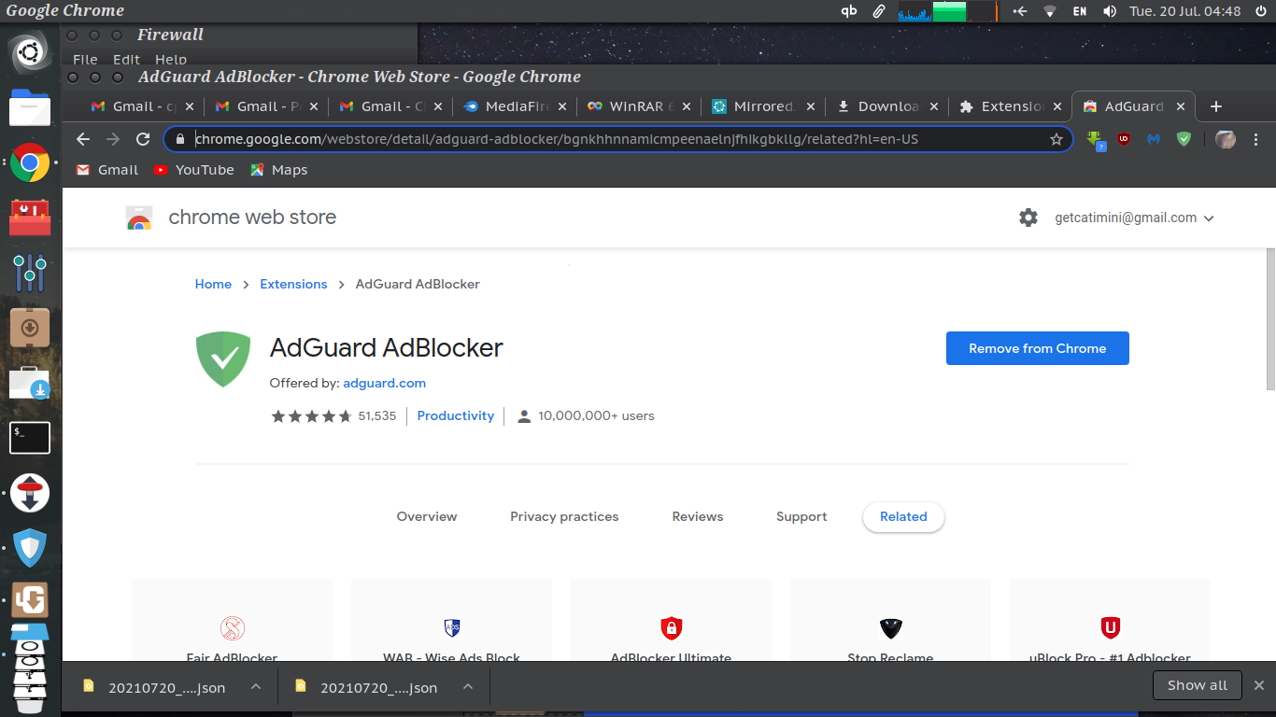Open File menu in Firewall window
The image size is (1276, 717).
click(85, 60)
